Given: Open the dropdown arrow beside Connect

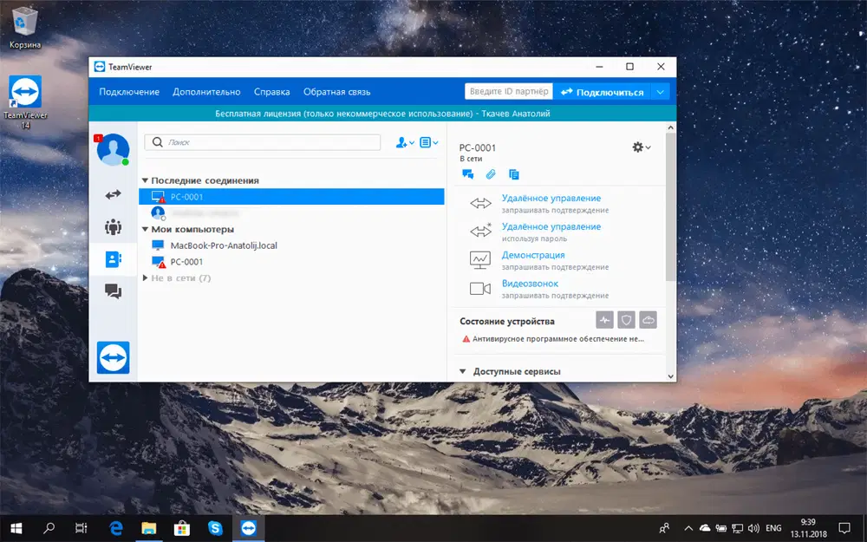Looking at the screenshot, I should click(x=660, y=92).
